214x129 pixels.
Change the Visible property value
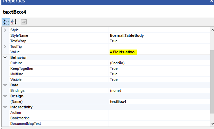tap(159, 79)
